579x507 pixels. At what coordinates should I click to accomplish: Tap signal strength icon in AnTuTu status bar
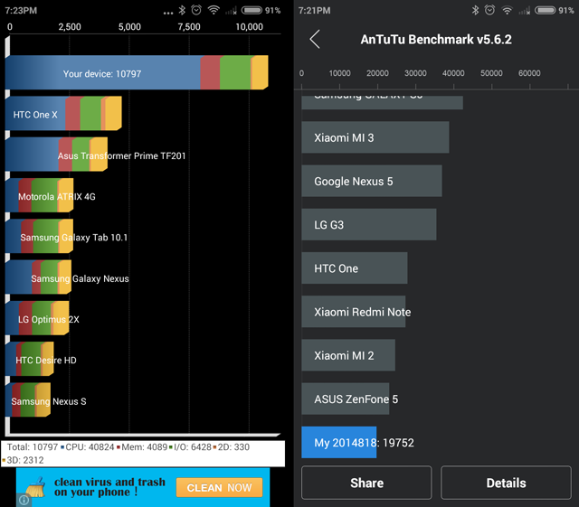pos(525,11)
